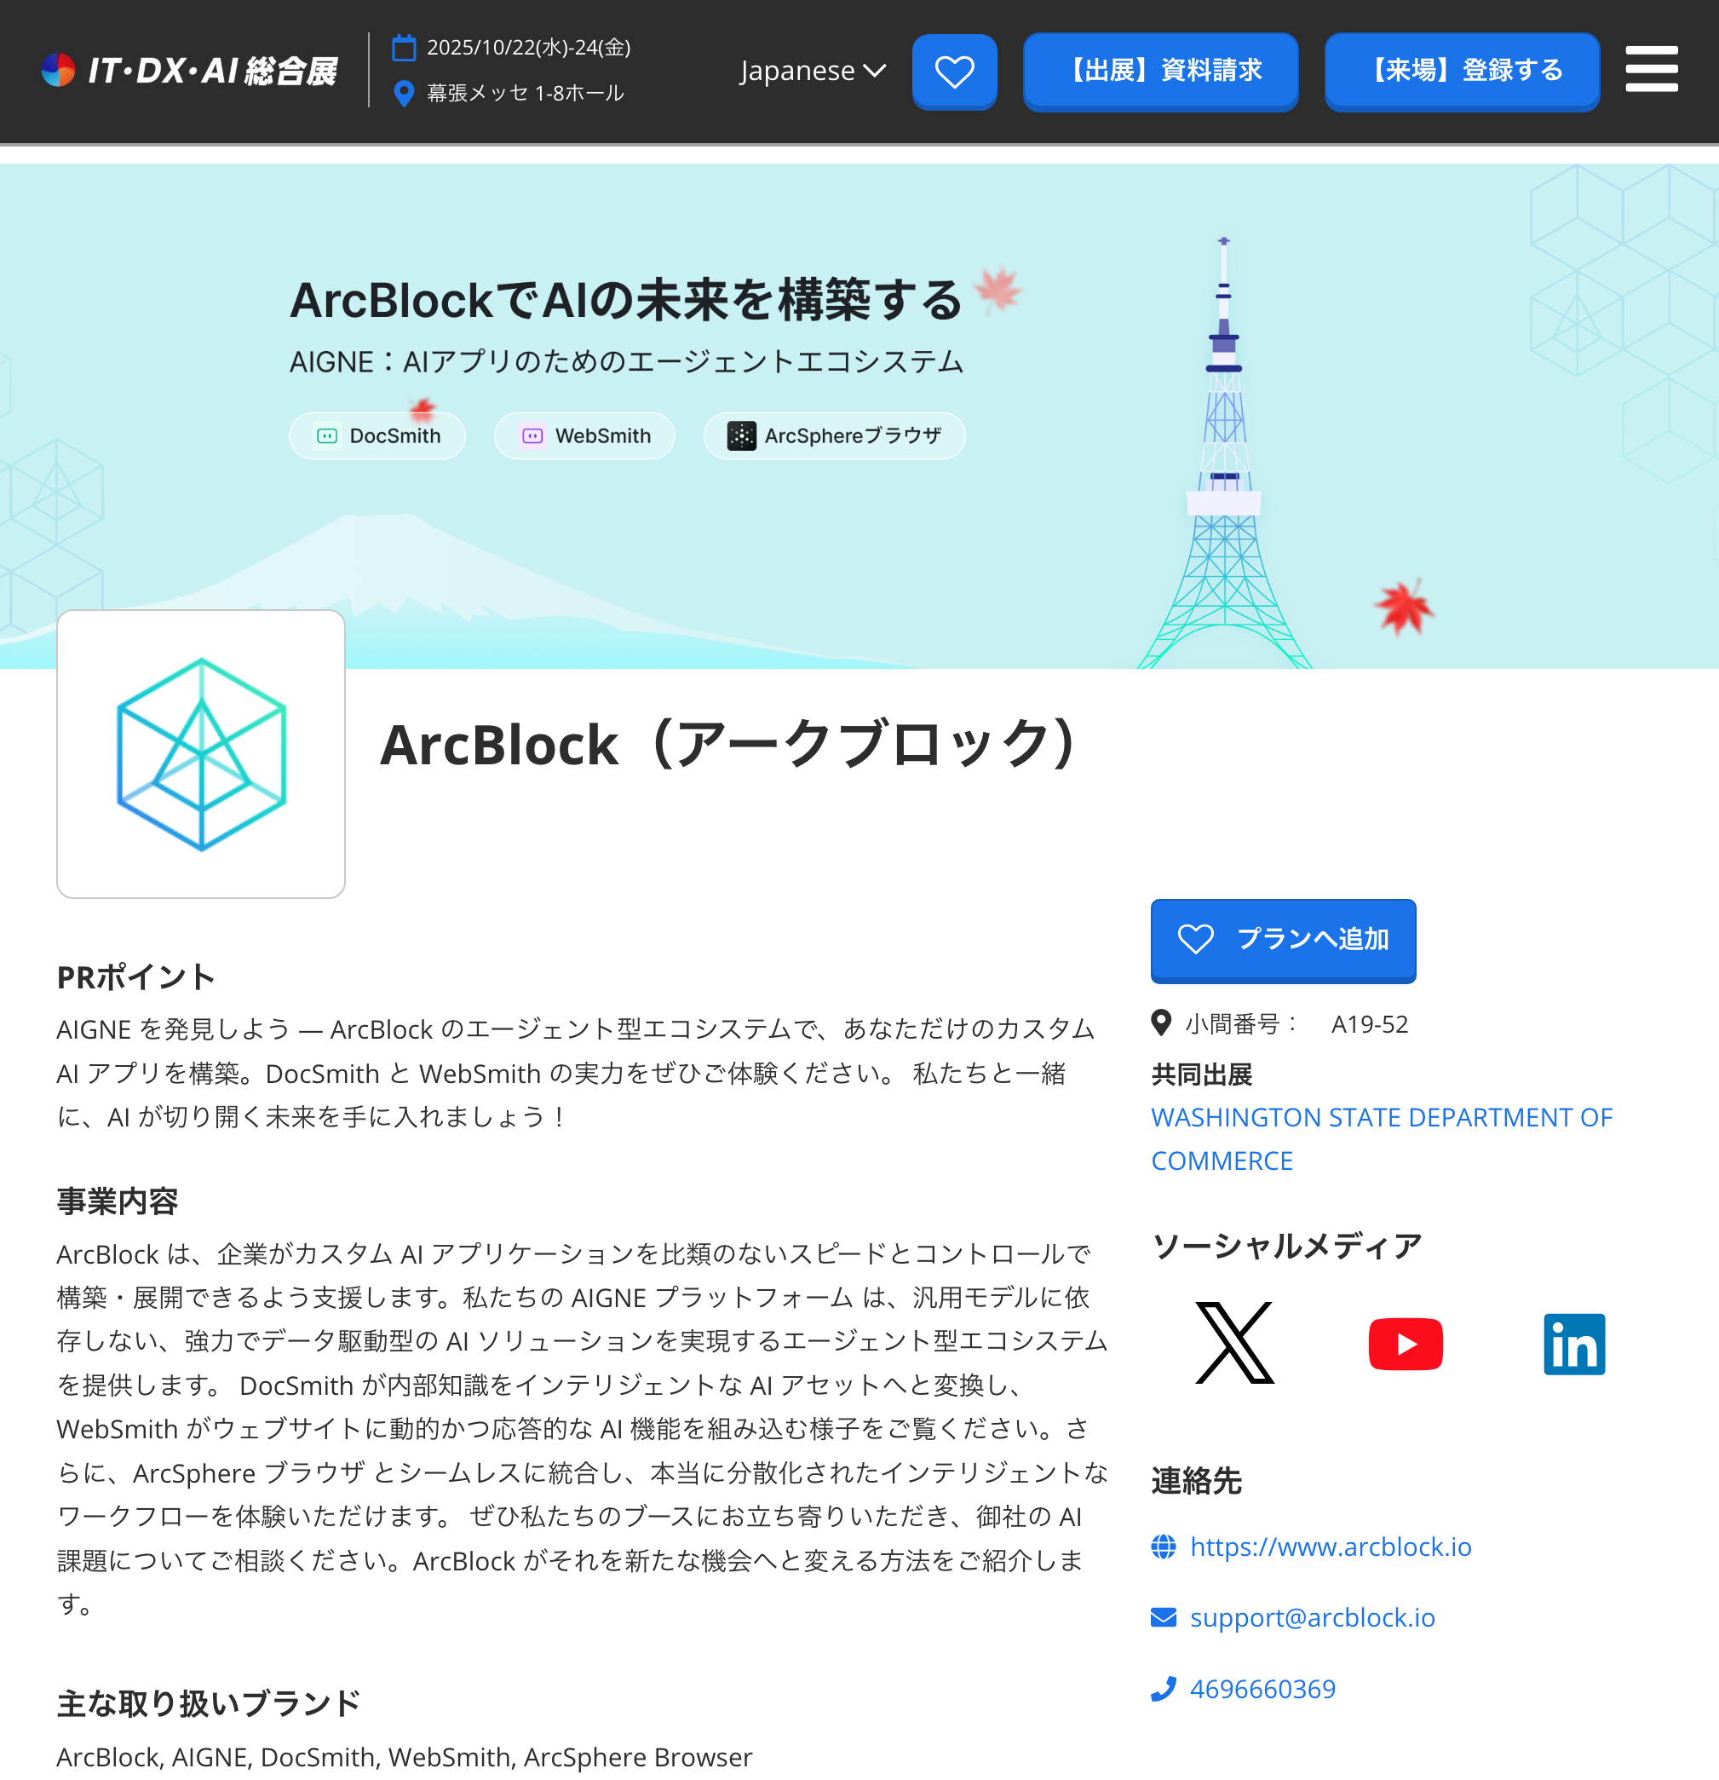Viewport: 1719px width, 1780px height.
Task: Click the support@arcblock.io email link
Action: point(1311,1617)
